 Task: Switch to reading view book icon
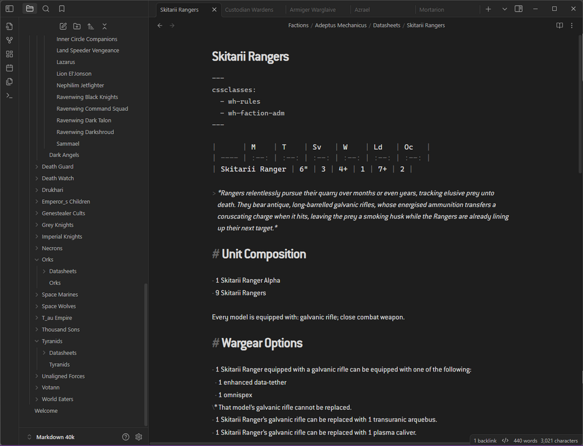pos(559,25)
